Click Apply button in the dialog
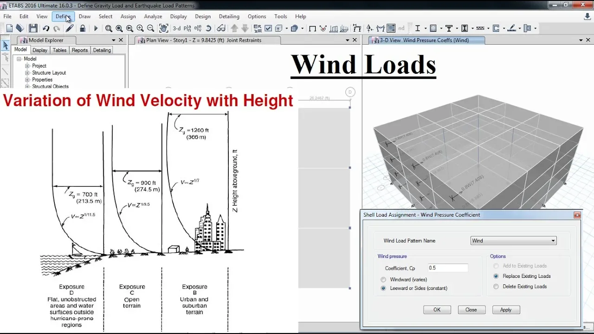 click(506, 310)
